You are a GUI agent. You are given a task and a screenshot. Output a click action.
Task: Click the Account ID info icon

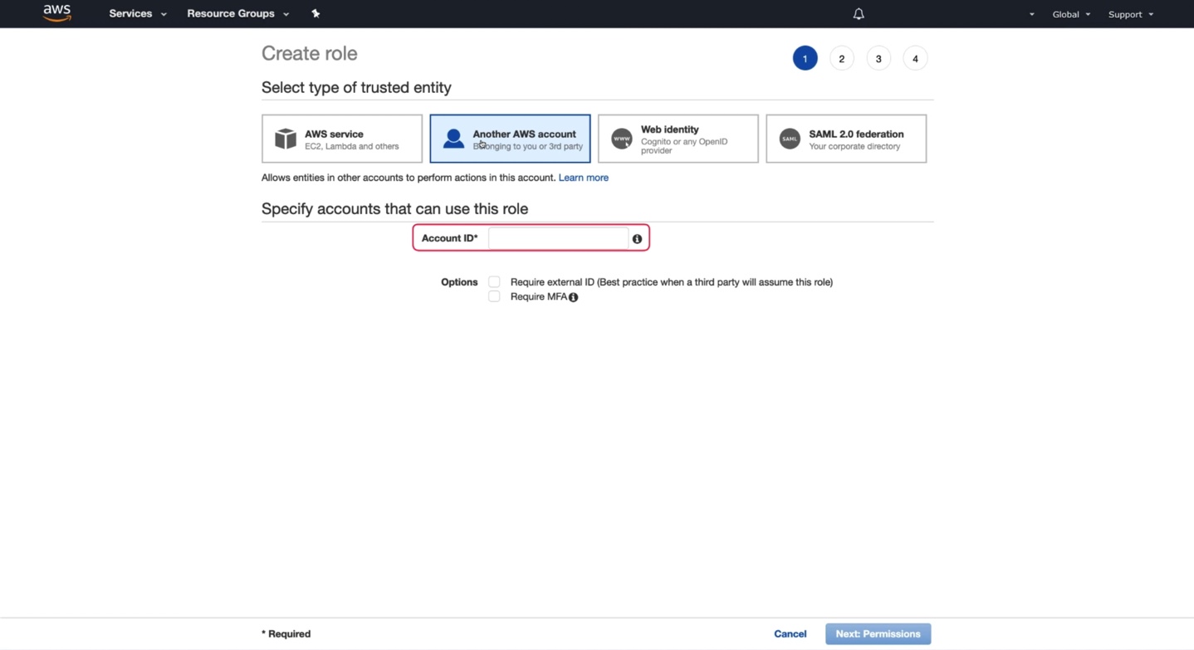(637, 239)
